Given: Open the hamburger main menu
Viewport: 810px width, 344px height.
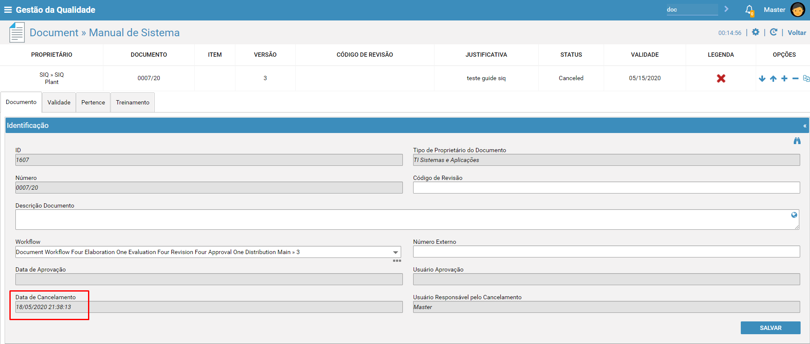Looking at the screenshot, I should click(x=8, y=10).
